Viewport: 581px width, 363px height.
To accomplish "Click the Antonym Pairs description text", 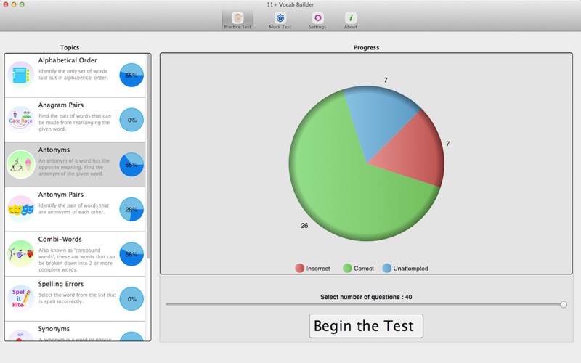I will pyautogui.click(x=74, y=208).
